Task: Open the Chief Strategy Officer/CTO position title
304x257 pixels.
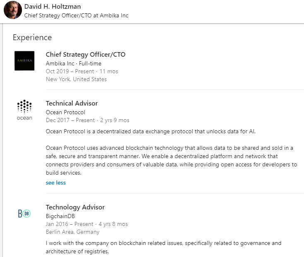Action: 85,55
